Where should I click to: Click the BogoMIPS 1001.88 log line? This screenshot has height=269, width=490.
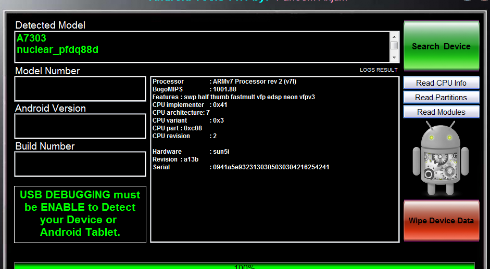coord(194,89)
